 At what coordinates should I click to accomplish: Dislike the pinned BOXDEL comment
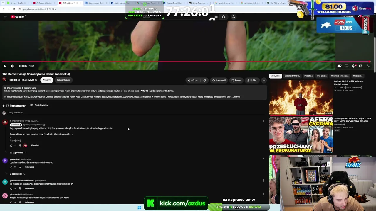[x=20, y=145]
